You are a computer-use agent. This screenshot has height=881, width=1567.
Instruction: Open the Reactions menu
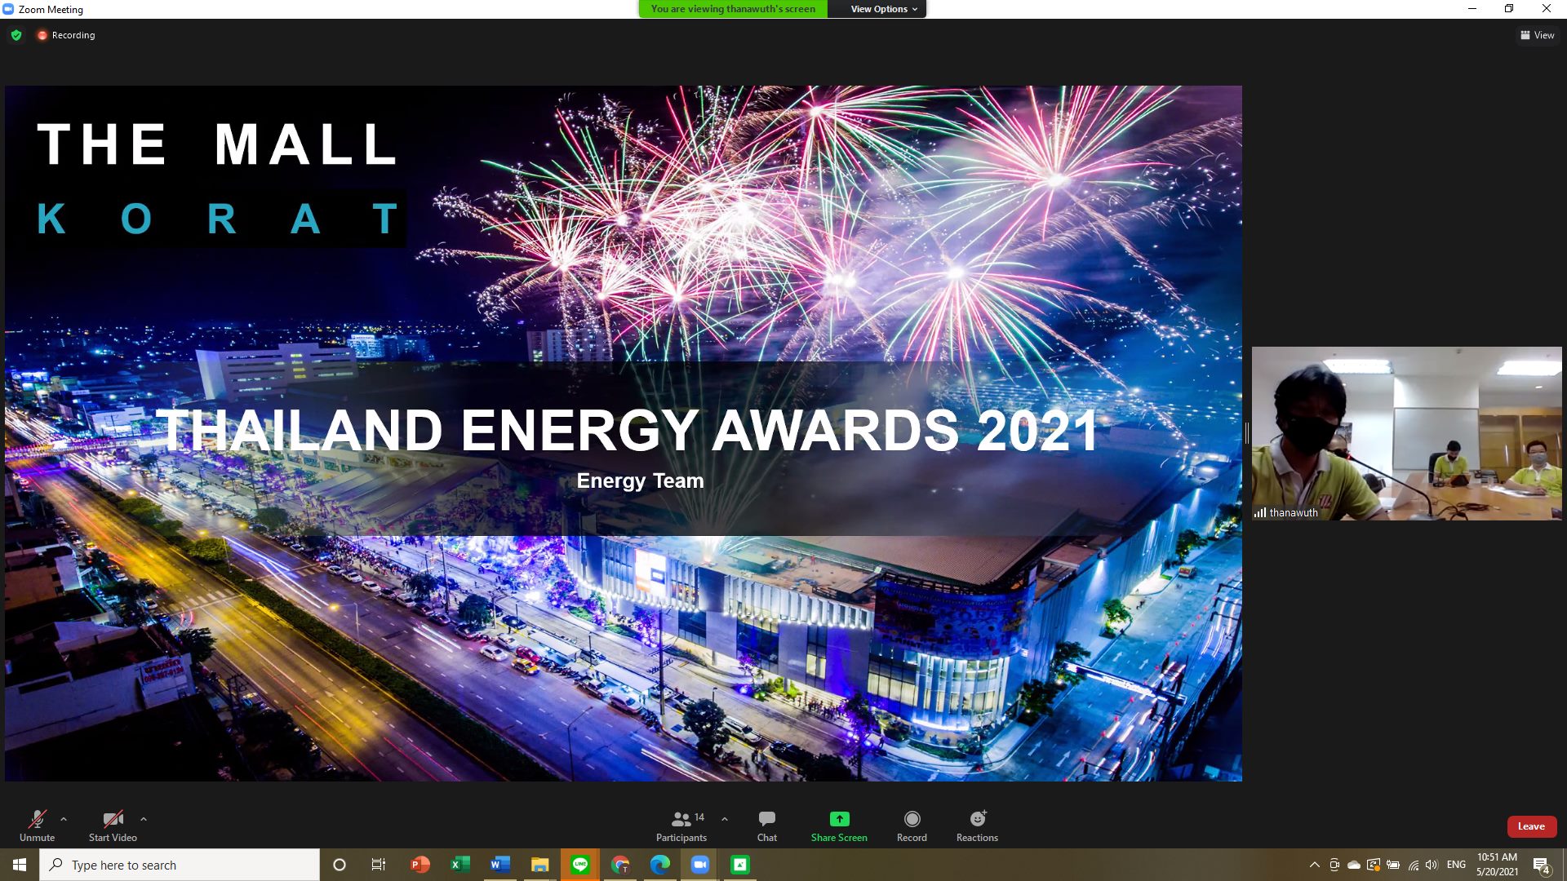(977, 826)
